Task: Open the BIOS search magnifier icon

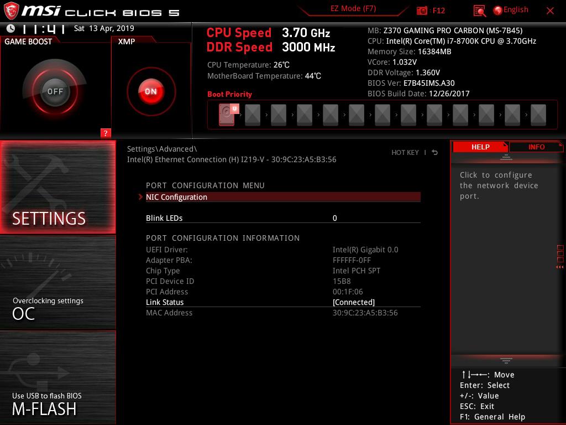Action: (x=479, y=11)
